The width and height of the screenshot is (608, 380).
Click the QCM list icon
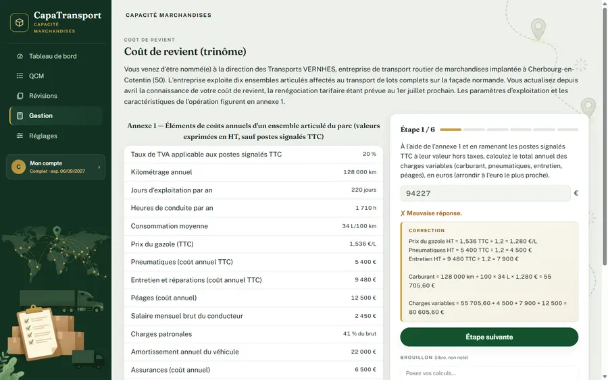[x=20, y=76]
